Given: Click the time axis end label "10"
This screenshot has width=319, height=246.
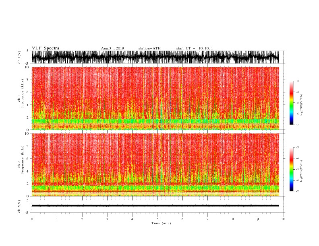Looking at the screenshot, I should tap(283, 219).
